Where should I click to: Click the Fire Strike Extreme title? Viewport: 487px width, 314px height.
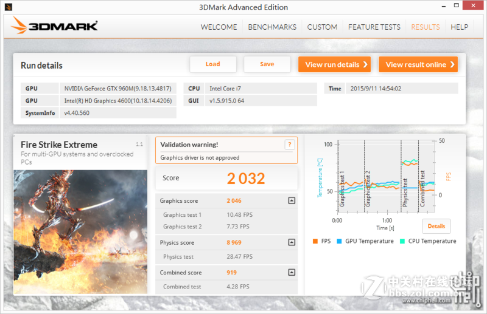pos(59,145)
